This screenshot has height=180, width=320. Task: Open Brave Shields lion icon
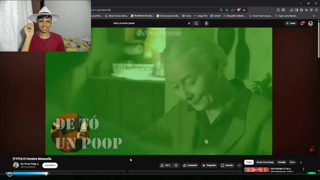pos(239,10)
